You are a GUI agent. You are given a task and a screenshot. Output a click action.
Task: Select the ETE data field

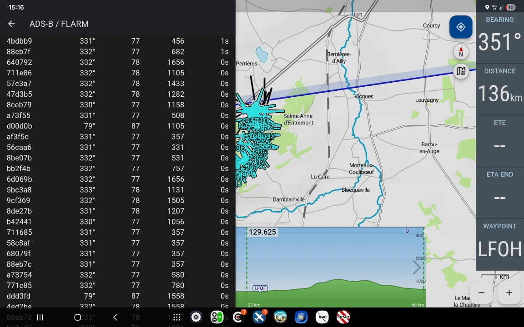(499, 140)
